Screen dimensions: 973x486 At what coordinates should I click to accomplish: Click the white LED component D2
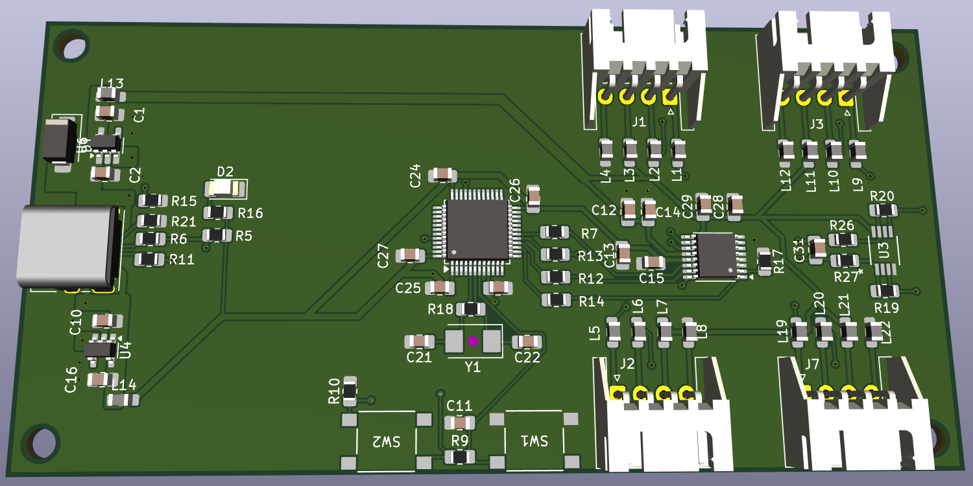tap(226, 189)
